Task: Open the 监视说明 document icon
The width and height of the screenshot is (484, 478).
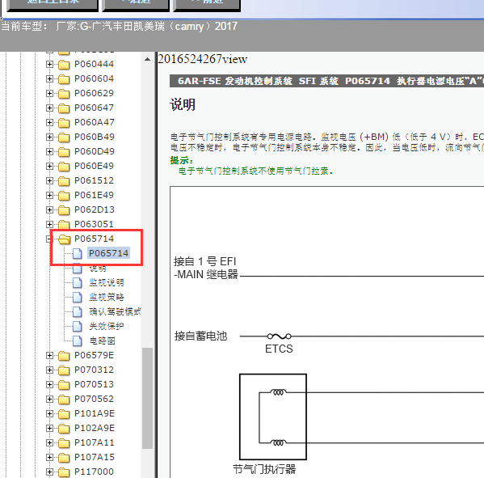Action: click(78, 282)
